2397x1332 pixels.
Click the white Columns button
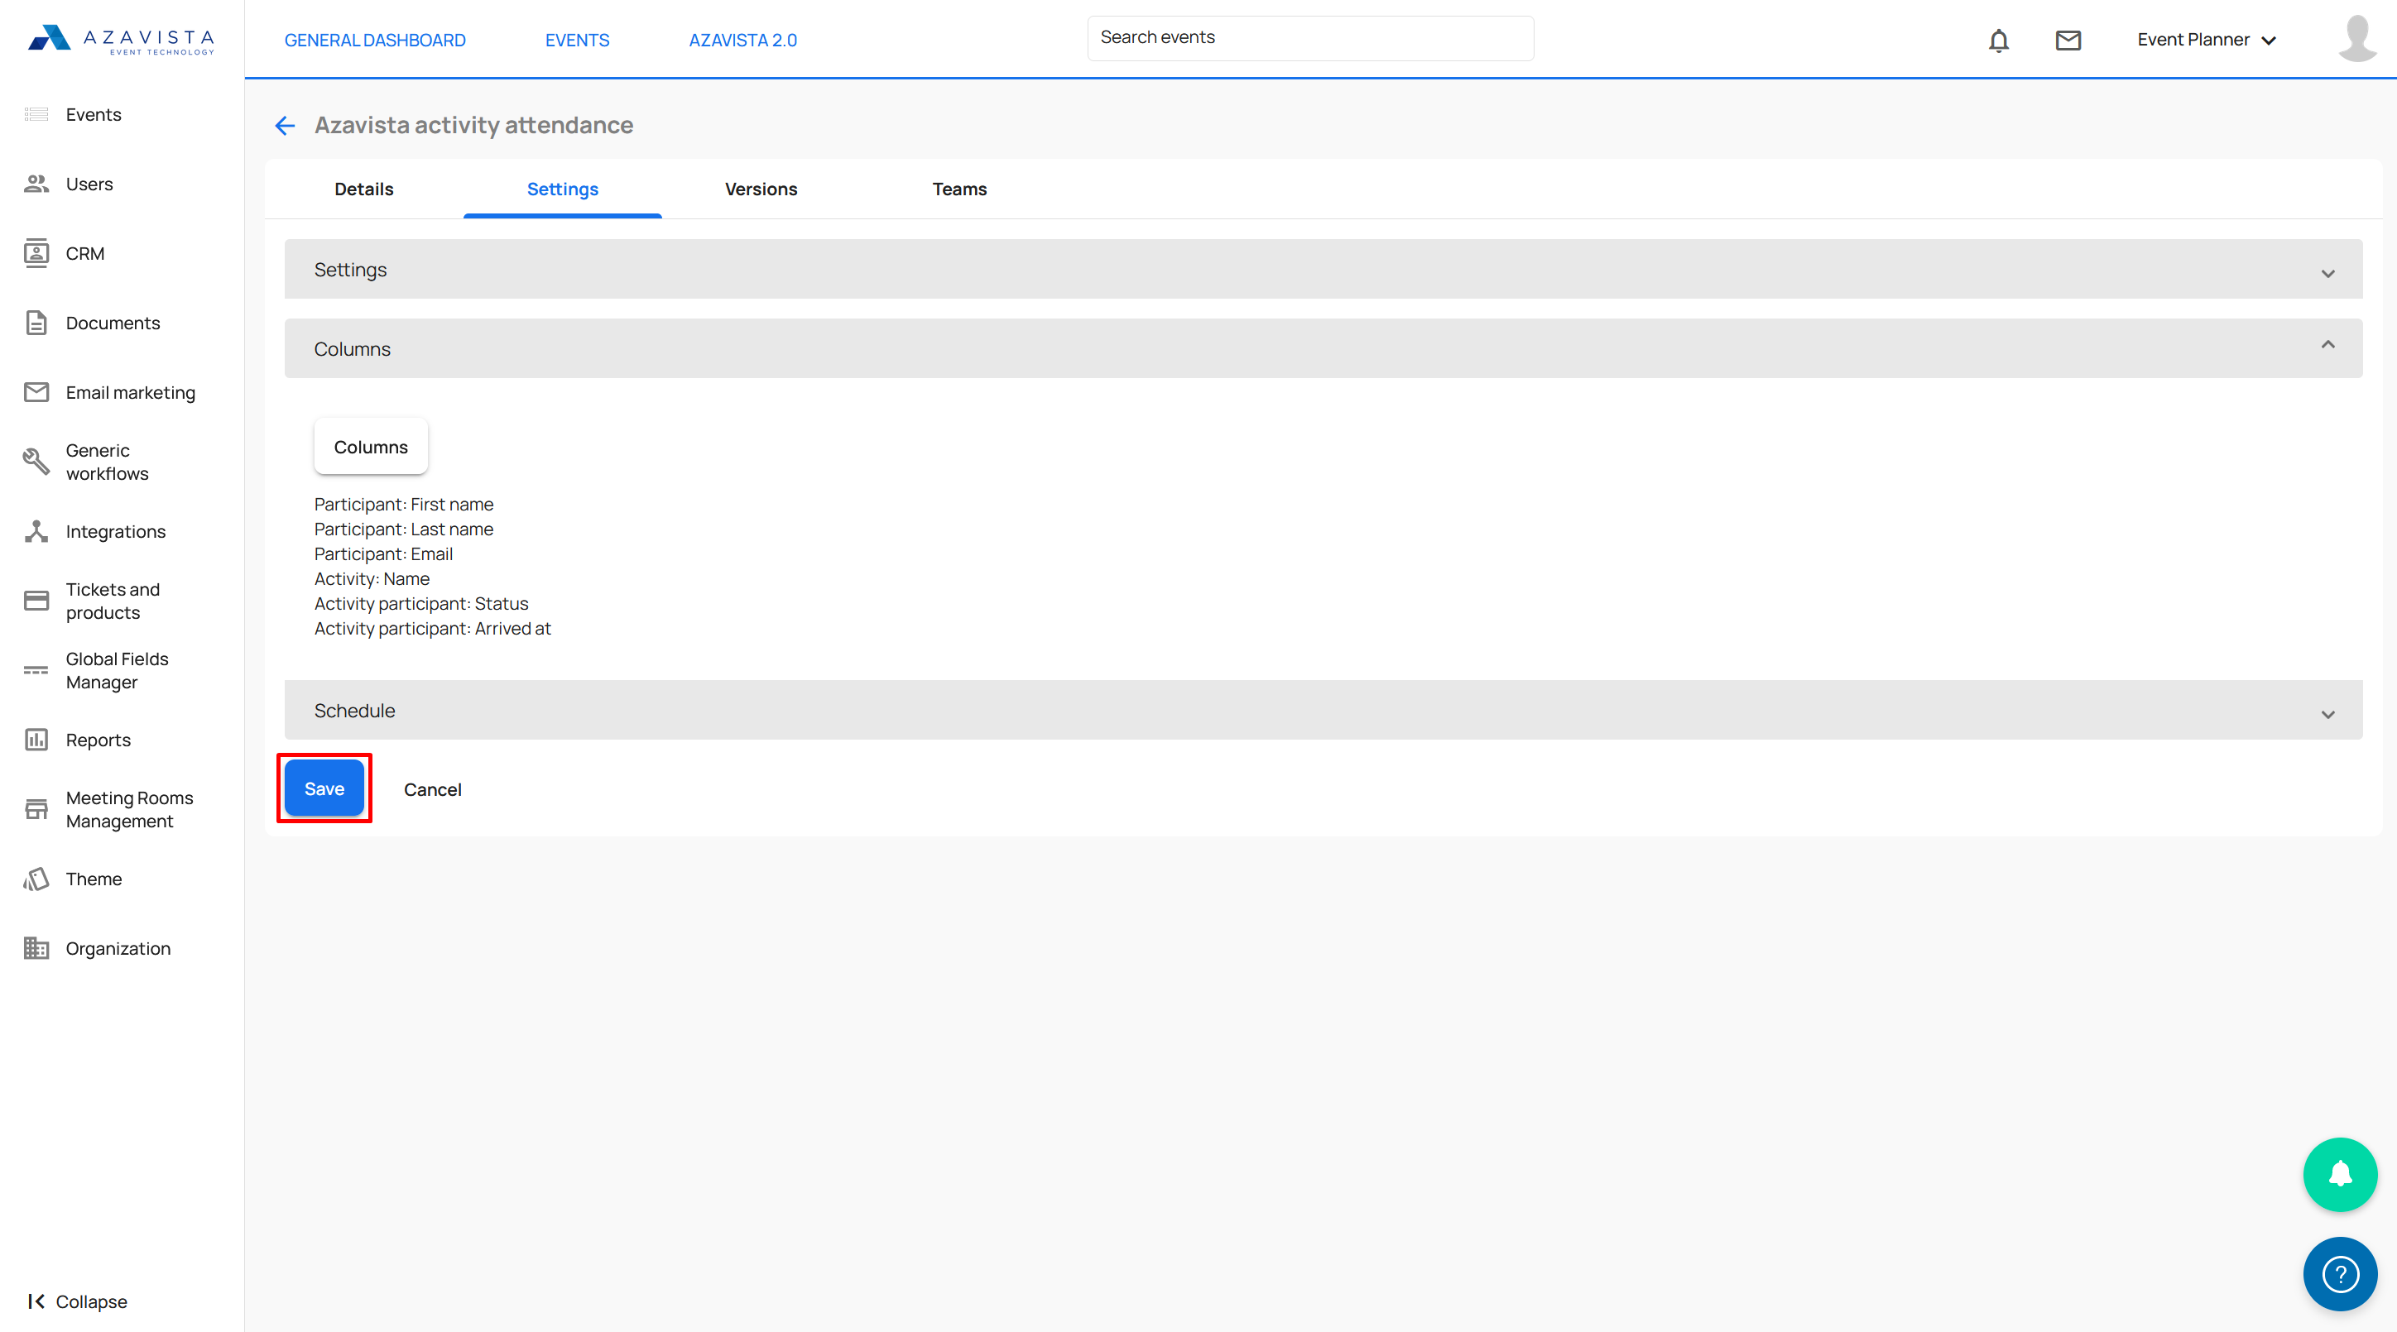370,448
